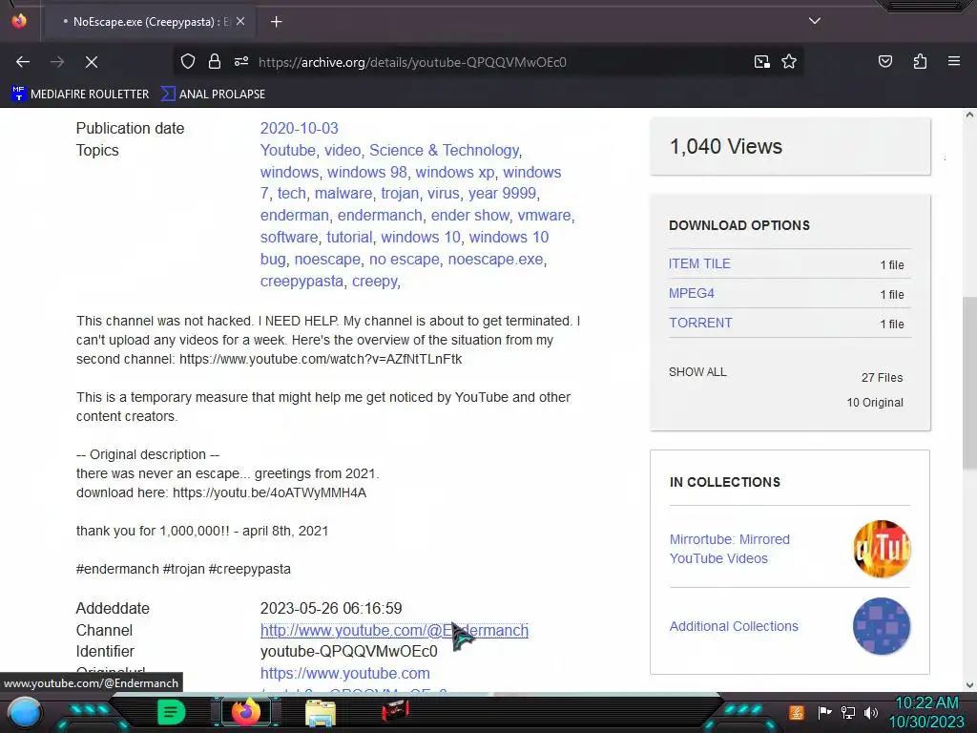Open the windows 98 topic link
This screenshot has width=977, height=733.
367,172
